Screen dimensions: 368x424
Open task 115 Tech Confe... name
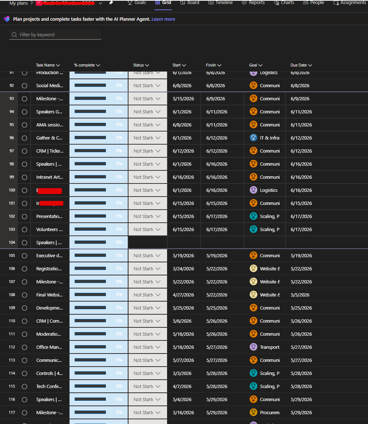[49, 387]
